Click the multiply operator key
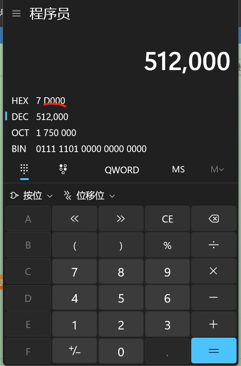Viewport: 241px width, 366px height. [214, 271]
